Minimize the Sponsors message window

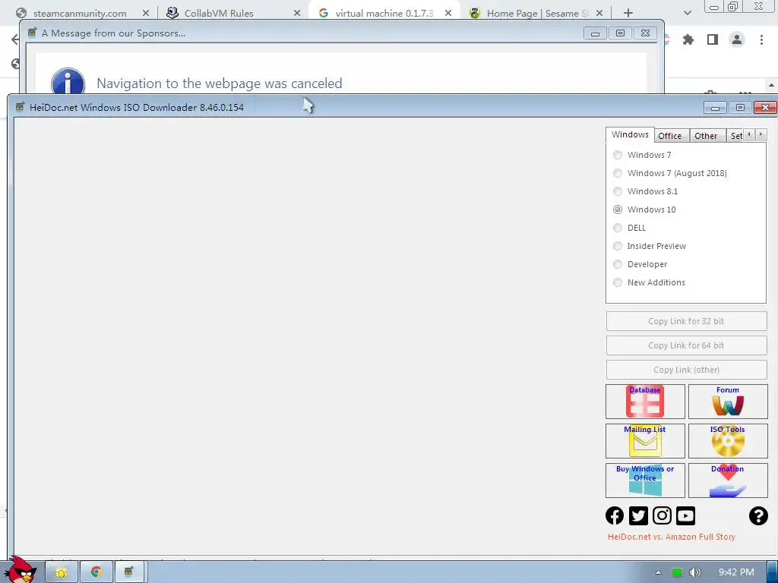click(596, 33)
